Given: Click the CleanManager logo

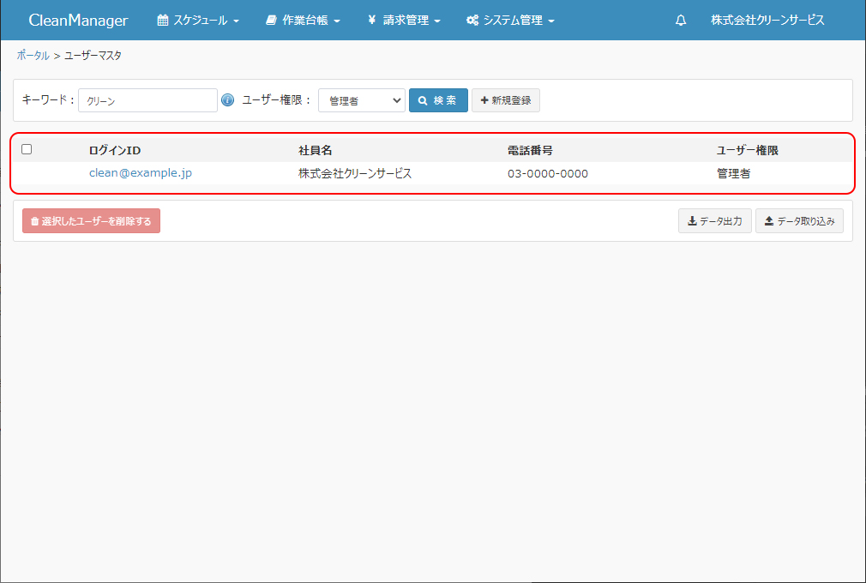Looking at the screenshot, I should pyautogui.click(x=78, y=21).
